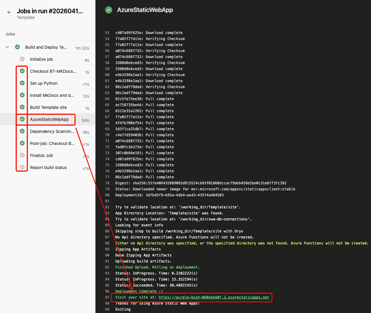Click the green check icon beside Checkout BT-MKDocs
Screen dimensions: 371x313
click(x=22, y=71)
